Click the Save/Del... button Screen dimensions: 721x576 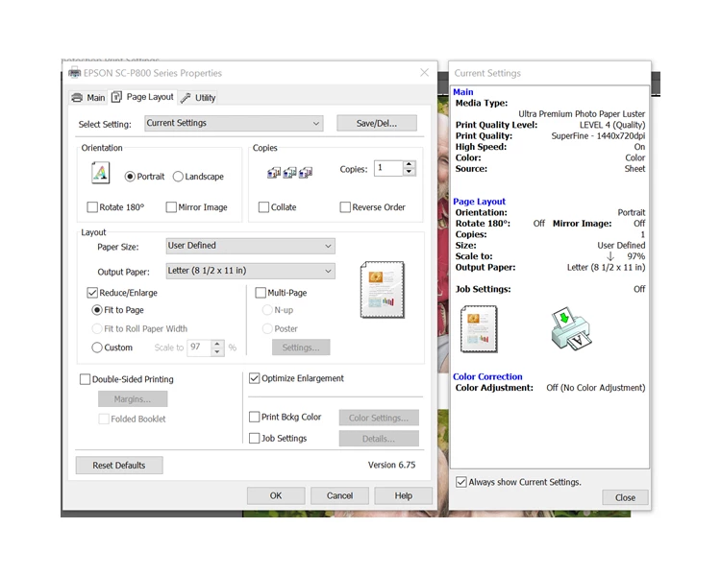click(377, 123)
